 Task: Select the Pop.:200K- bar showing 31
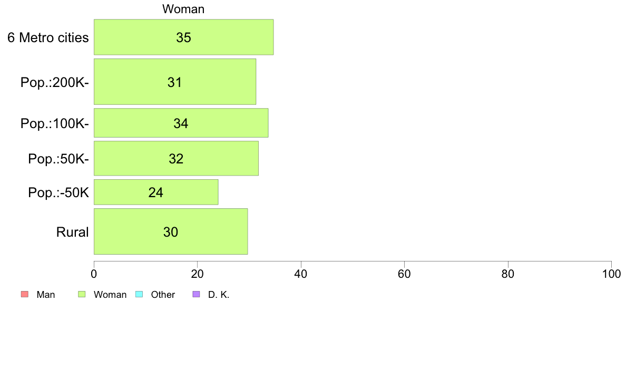(175, 82)
